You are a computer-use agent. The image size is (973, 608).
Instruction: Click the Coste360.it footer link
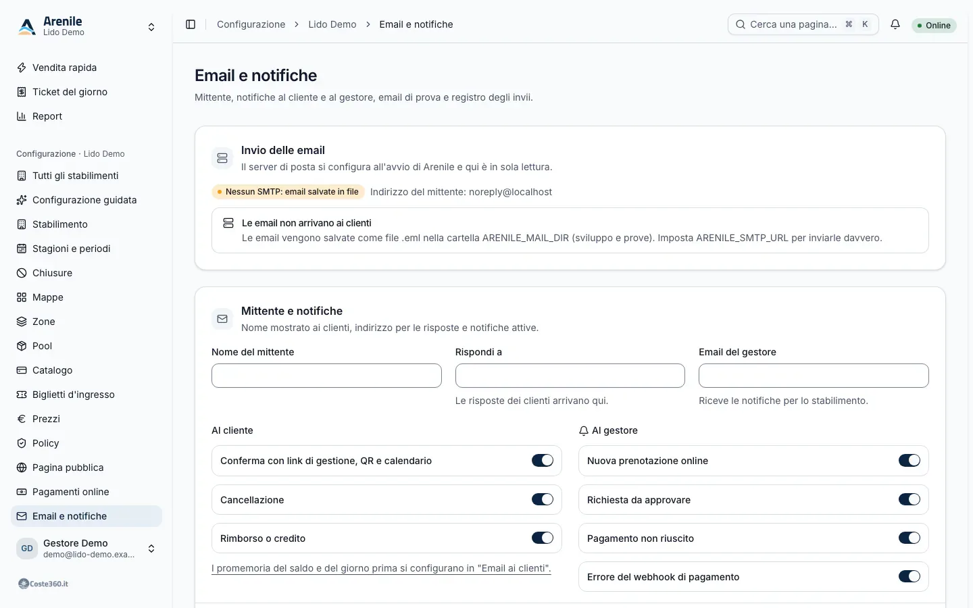(43, 584)
